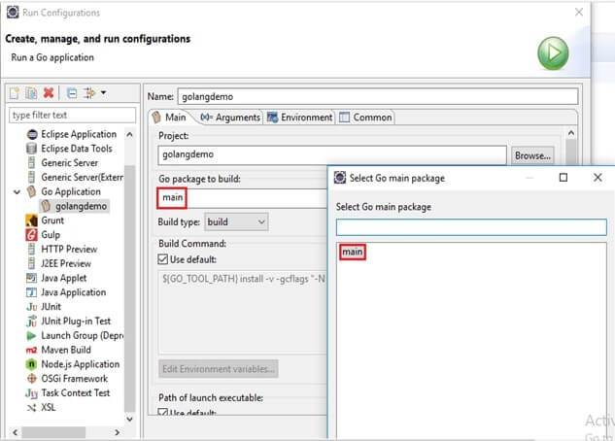This screenshot has width=615, height=441.
Task: Click the green Run icon
Action: (553, 52)
